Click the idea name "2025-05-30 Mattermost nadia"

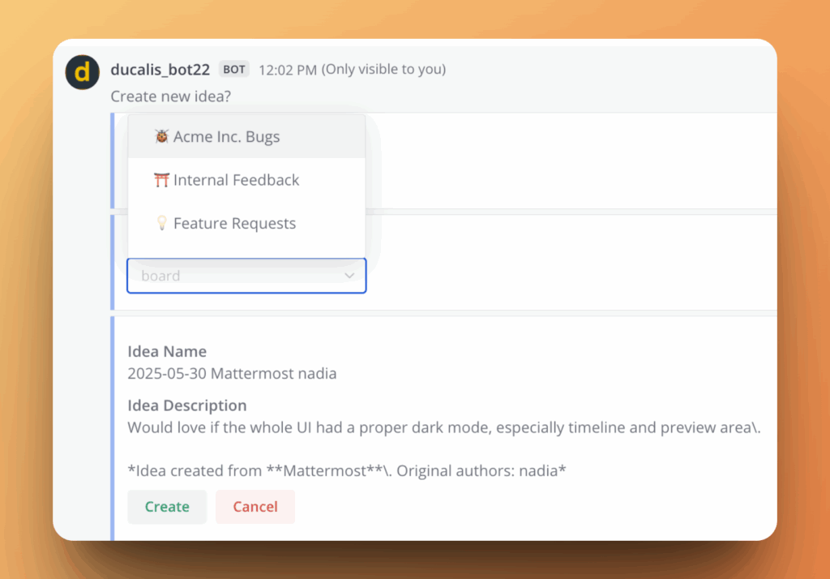[232, 374]
